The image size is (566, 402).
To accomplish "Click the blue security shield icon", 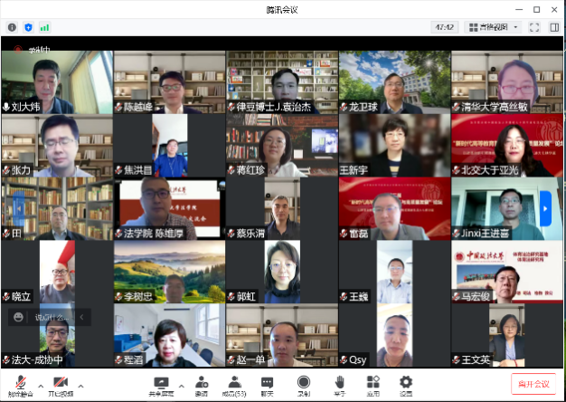I will click(28, 28).
